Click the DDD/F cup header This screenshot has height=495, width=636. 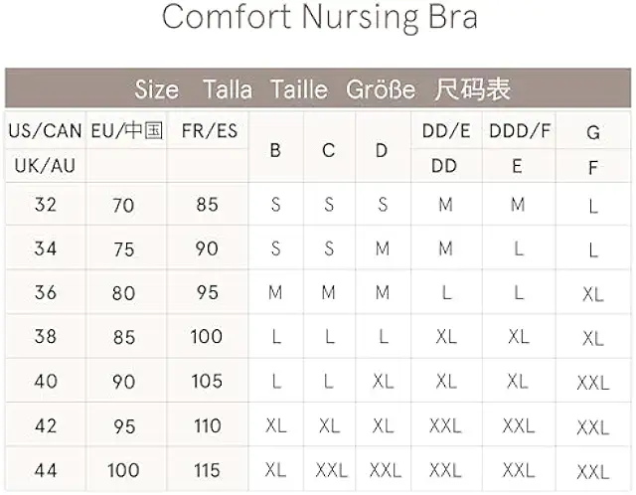click(x=517, y=131)
